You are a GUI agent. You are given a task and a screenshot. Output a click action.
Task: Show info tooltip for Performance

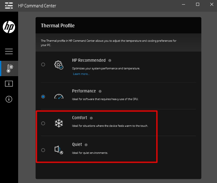click(x=100, y=91)
